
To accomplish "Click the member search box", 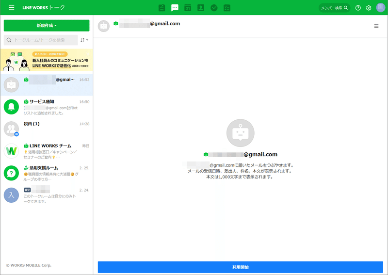I will pyautogui.click(x=334, y=8).
